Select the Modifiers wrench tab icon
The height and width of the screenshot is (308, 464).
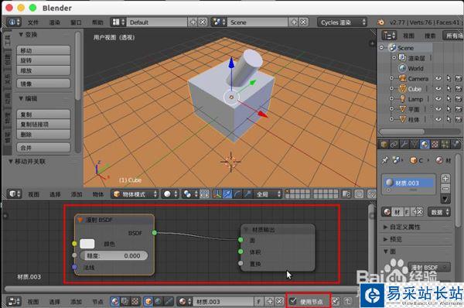click(404, 144)
